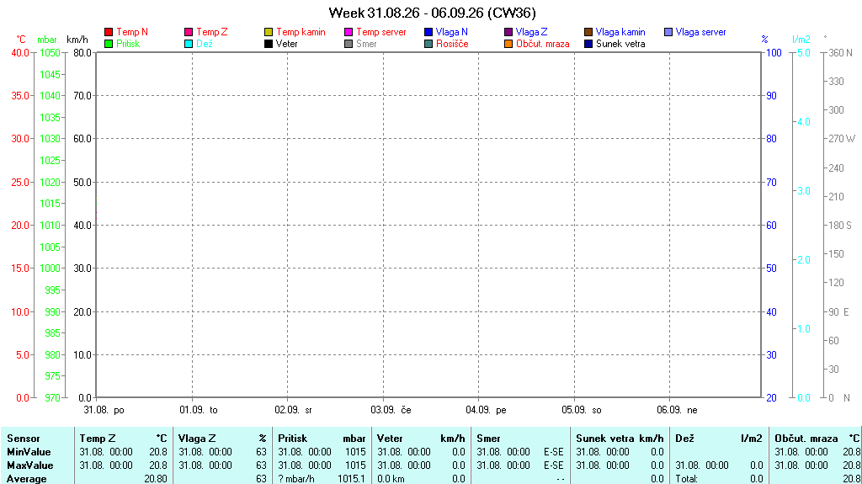Click the purple Vlaga Z legend swatch
This screenshot has width=862, height=484.
tap(508, 32)
